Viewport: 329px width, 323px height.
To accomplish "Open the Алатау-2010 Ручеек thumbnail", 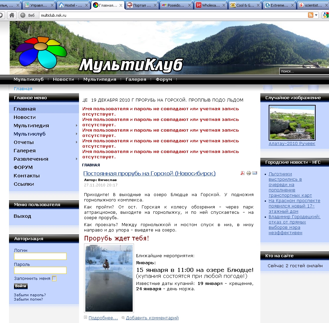I will [x=292, y=123].
